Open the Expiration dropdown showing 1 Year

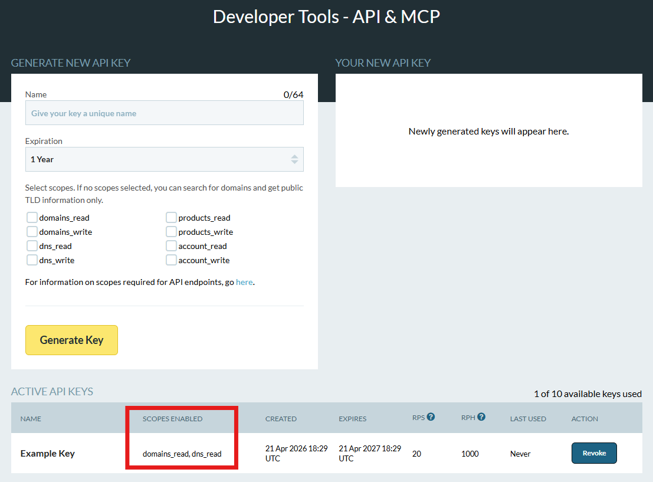pyautogui.click(x=165, y=159)
